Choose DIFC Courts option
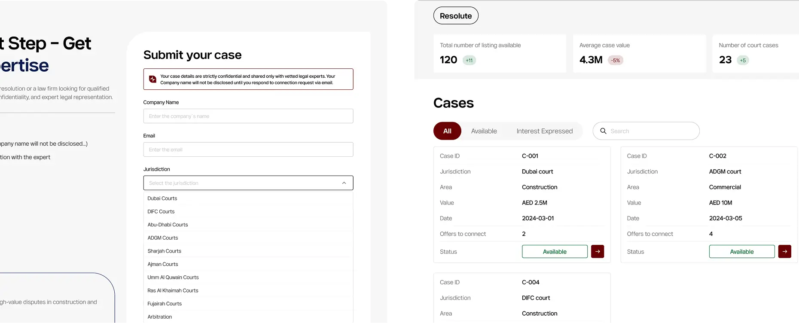The height and width of the screenshot is (323, 799). 161,212
